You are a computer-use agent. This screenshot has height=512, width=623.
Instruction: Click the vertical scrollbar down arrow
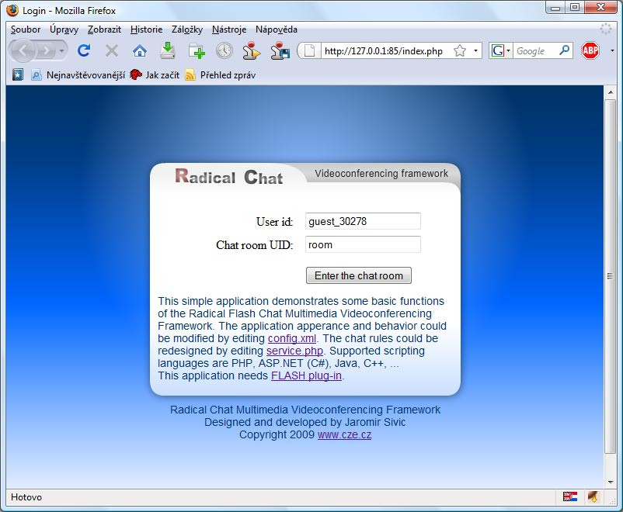coord(611,483)
